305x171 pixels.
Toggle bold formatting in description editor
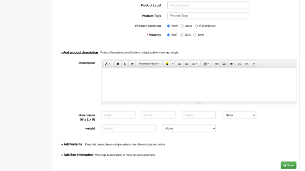pos(118,64)
